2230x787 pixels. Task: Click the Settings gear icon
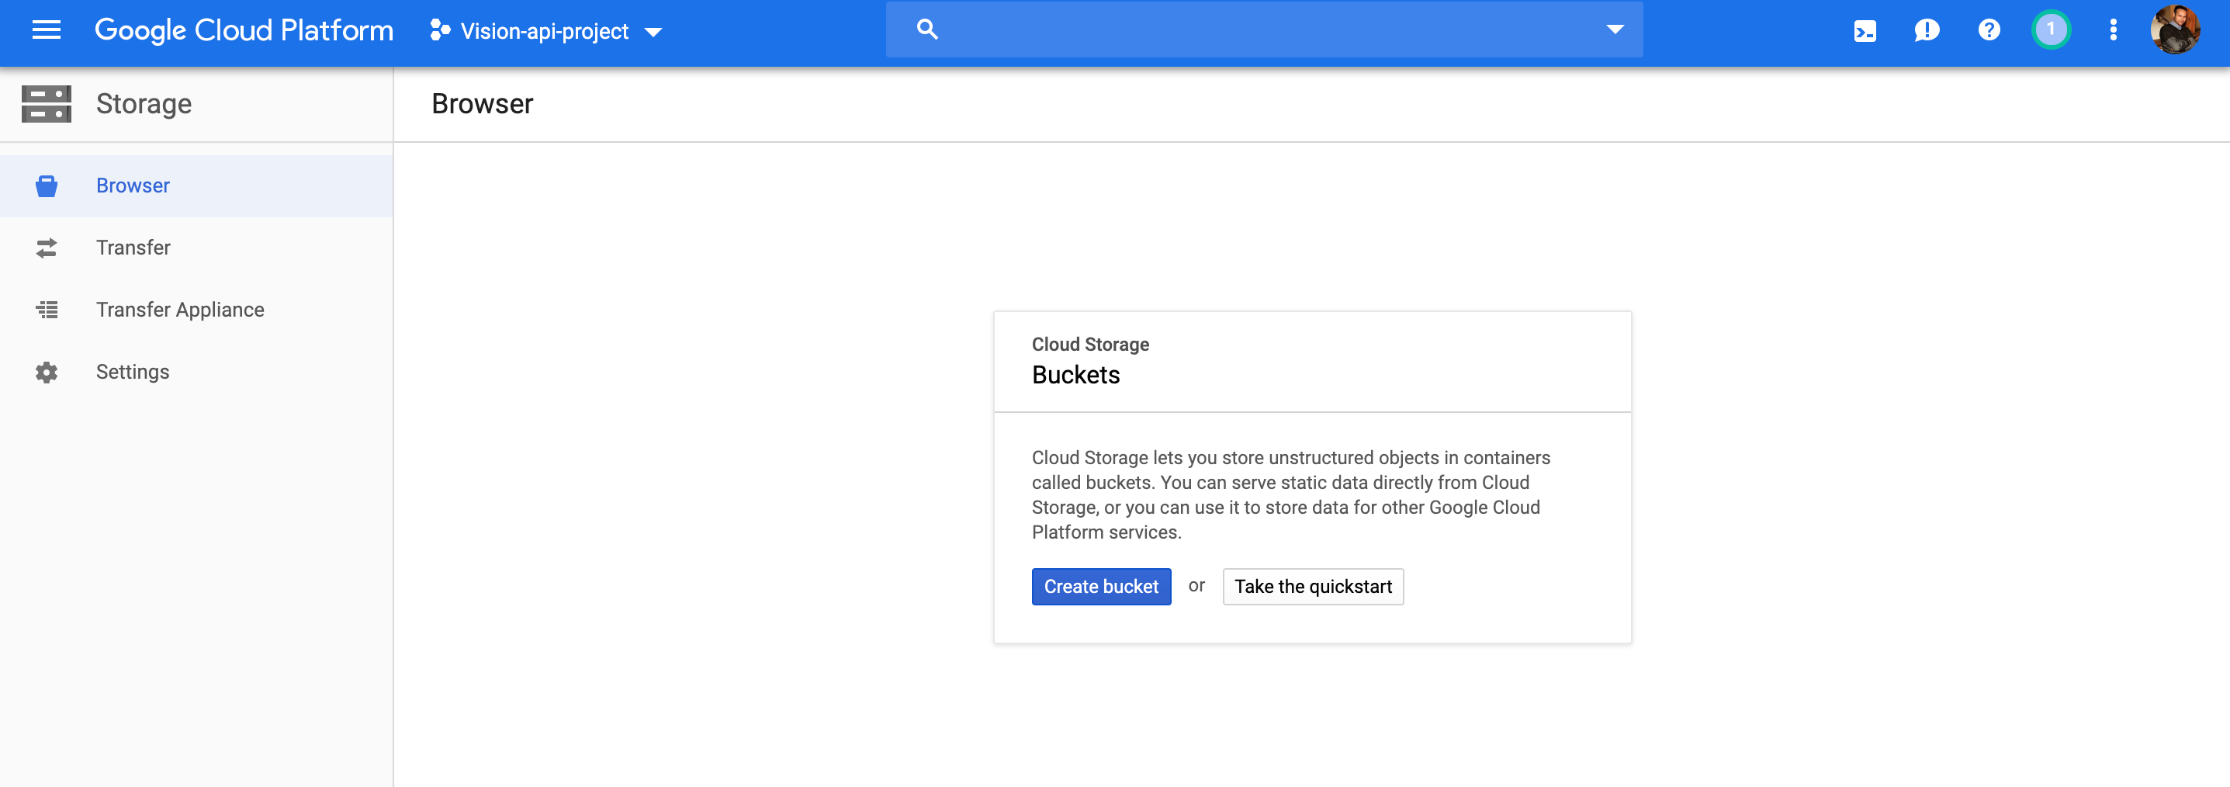tap(47, 373)
